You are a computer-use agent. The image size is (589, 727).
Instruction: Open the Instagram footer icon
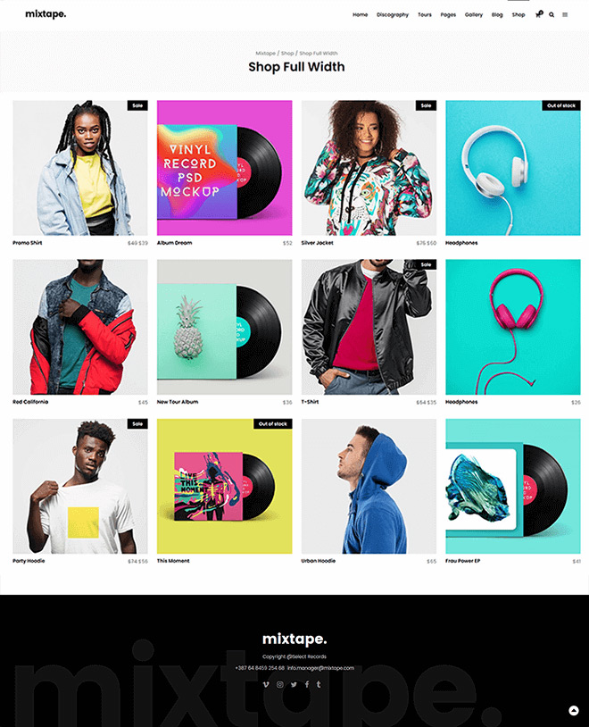coord(280,684)
